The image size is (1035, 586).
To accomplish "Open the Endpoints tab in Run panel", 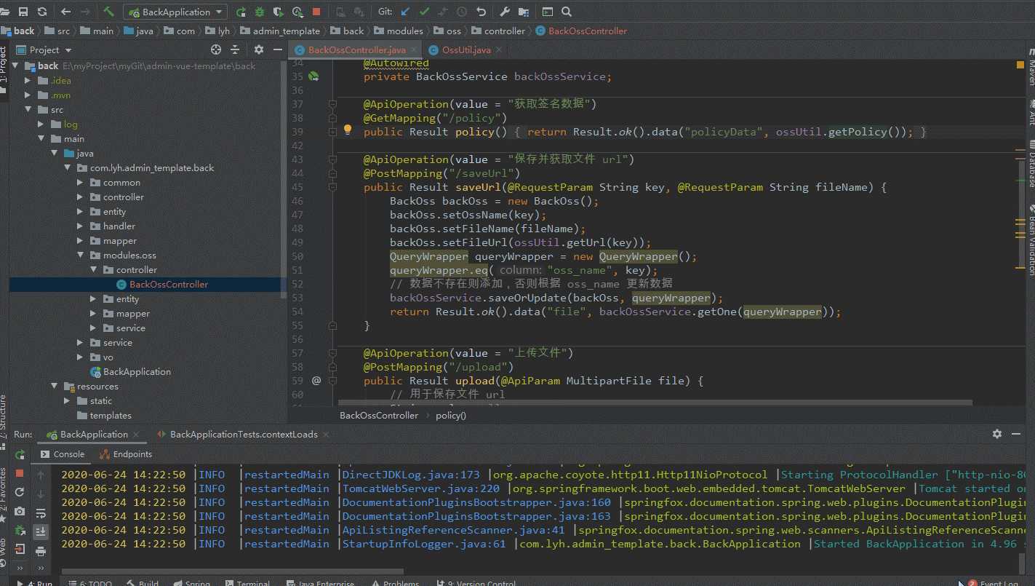I will coord(126,454).
